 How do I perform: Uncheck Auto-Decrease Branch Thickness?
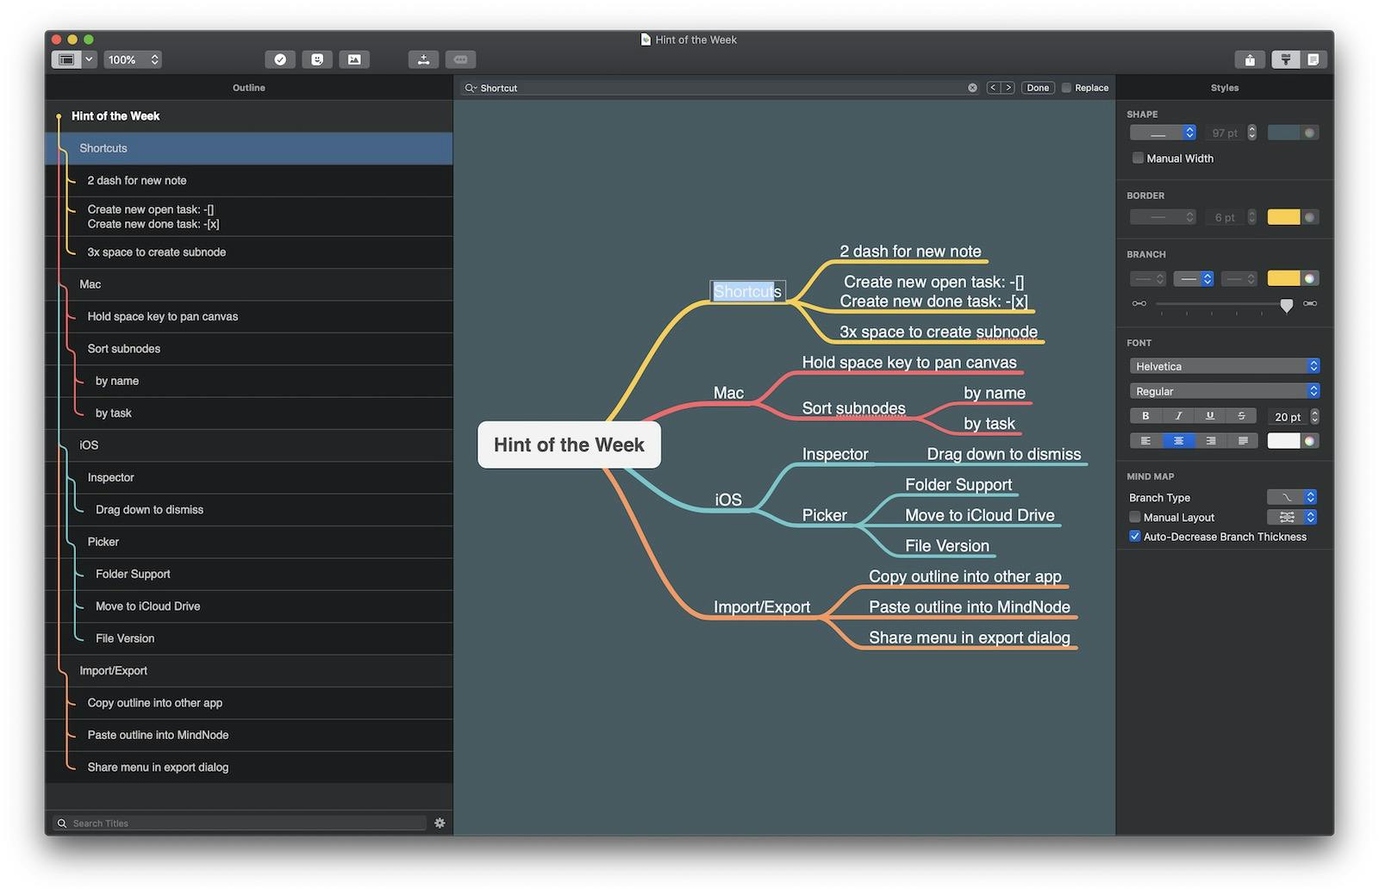click(1135, 537)
